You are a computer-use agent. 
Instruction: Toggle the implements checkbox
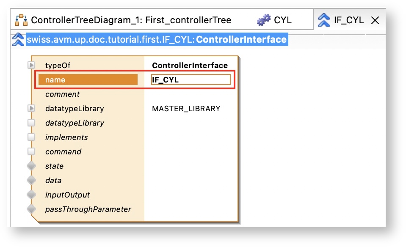[x=31, y=137]
